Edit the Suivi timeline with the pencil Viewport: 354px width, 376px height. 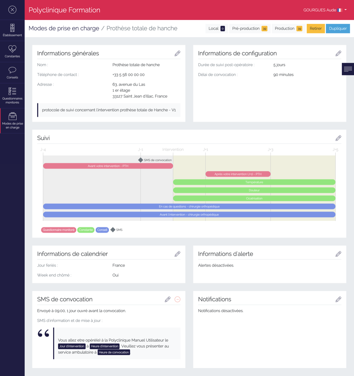coord(338,138)
